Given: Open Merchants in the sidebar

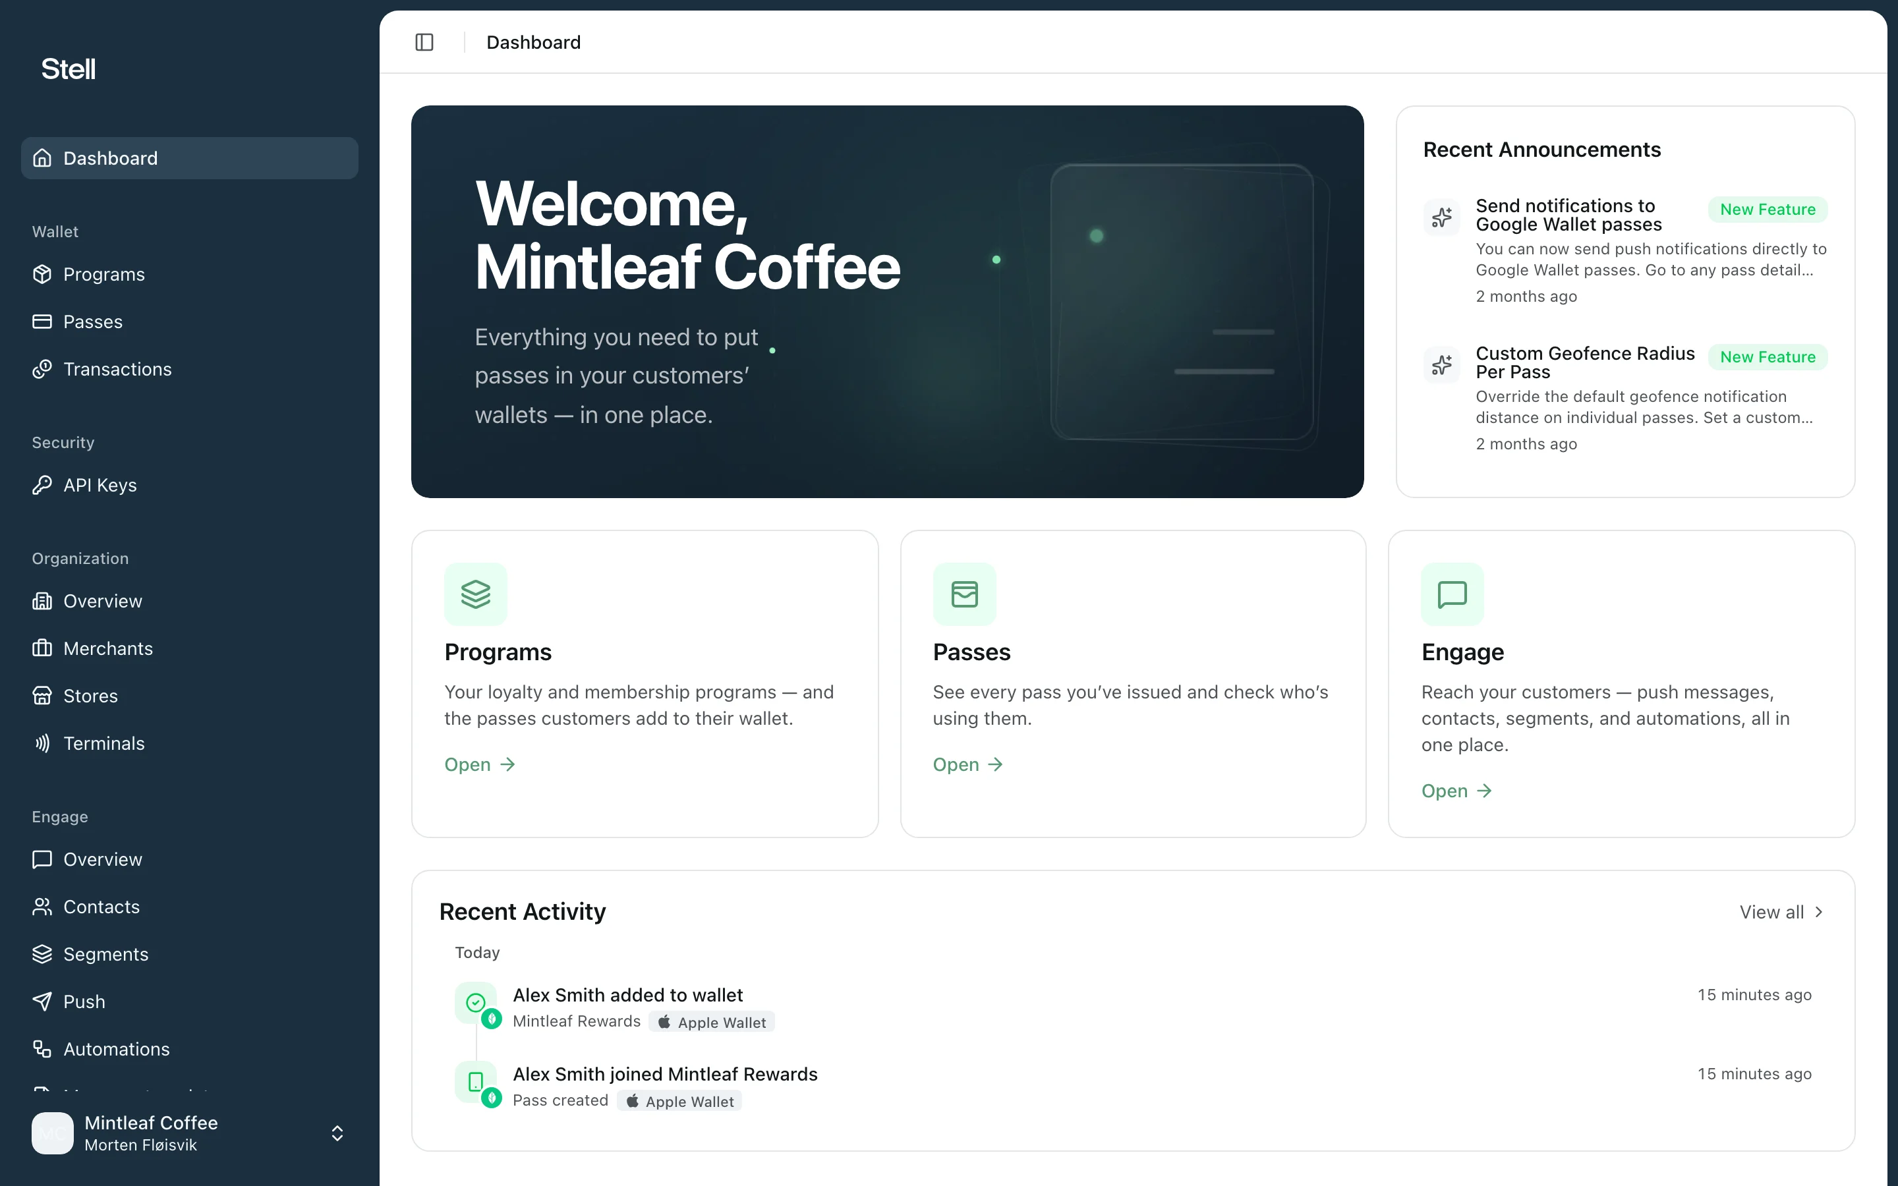Looking at the screenshot, I should (x=190, y=649).
